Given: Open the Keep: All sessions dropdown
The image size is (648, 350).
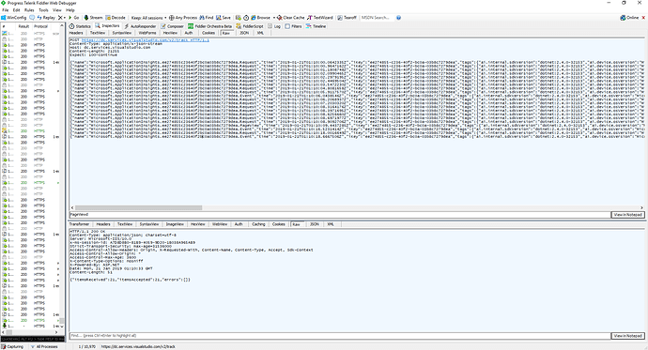Looking at the screenshot, I should point(148,18).
